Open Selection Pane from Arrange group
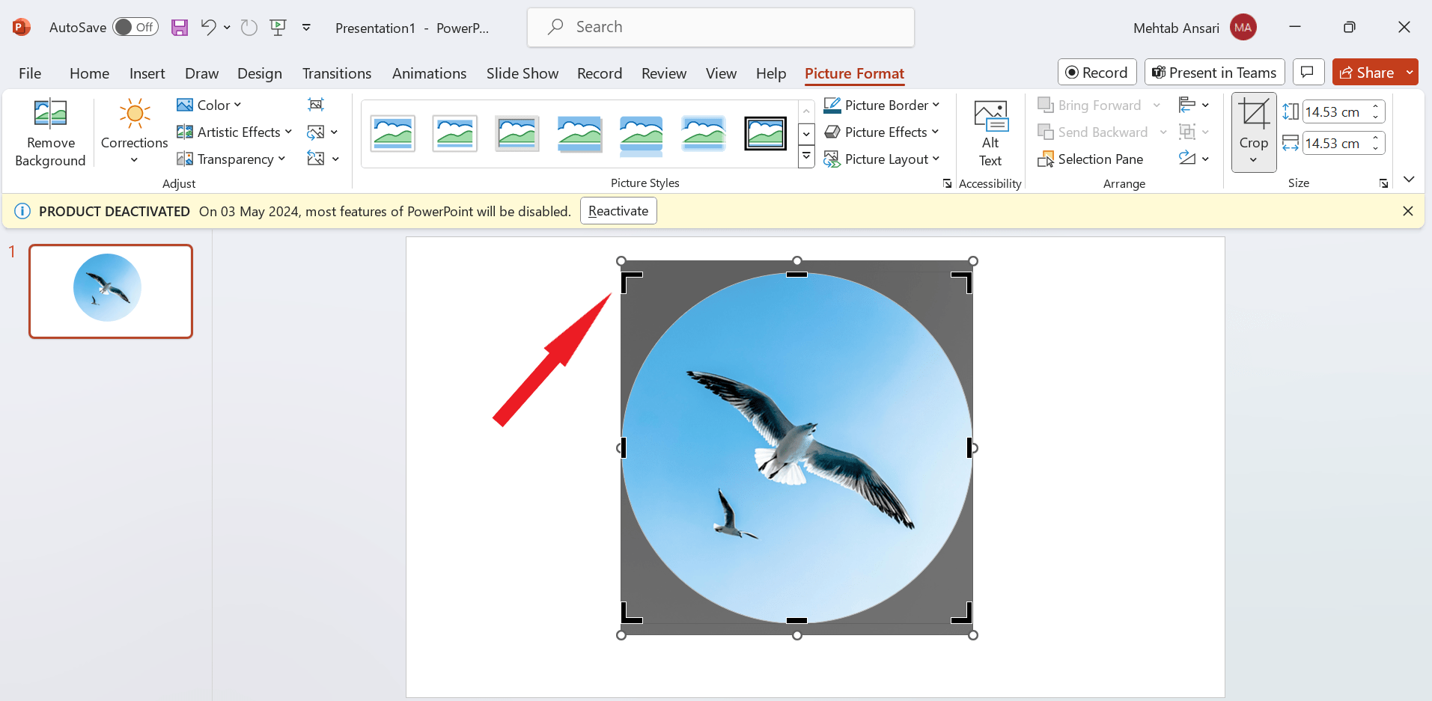Viewport: 1432px width, 701px height. 1091,159
